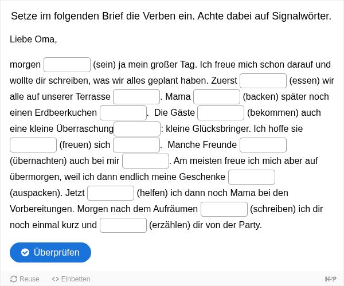This screenshot has height=286, width=344.
Task: Click the Einbetten code brackets icon
Action: pos(55,279)
